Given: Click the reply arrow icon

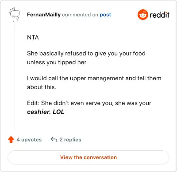Looking at the screenshot, I should pyautogui.click(x=54, y=140).
